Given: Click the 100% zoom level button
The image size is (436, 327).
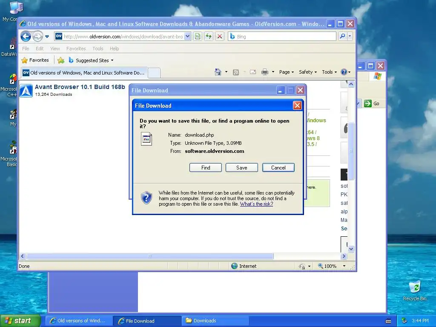Looking at the screenshot, I should pos(327,266).
